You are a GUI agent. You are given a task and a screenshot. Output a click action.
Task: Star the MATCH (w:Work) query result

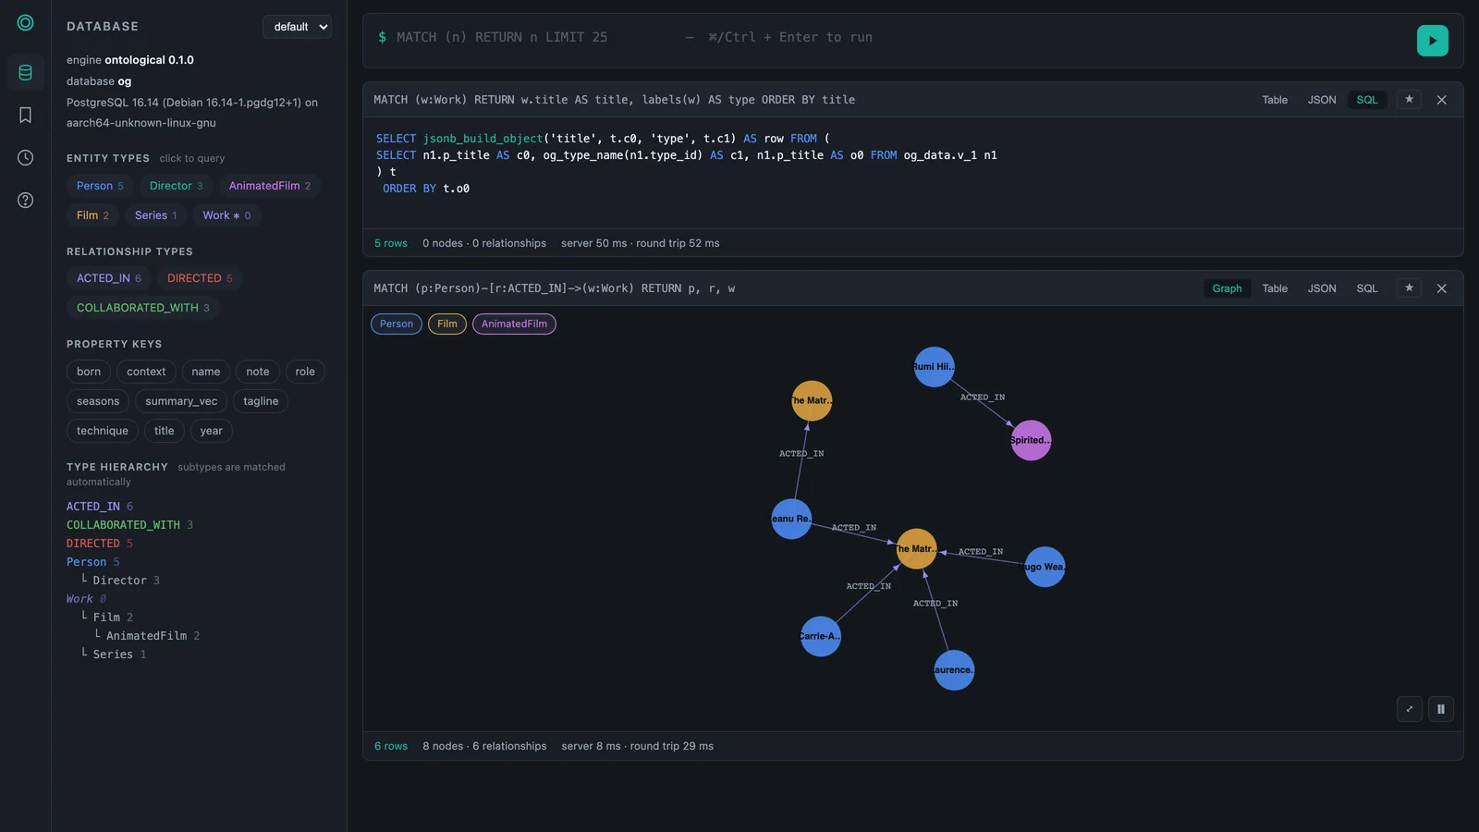click(1409, 100)
